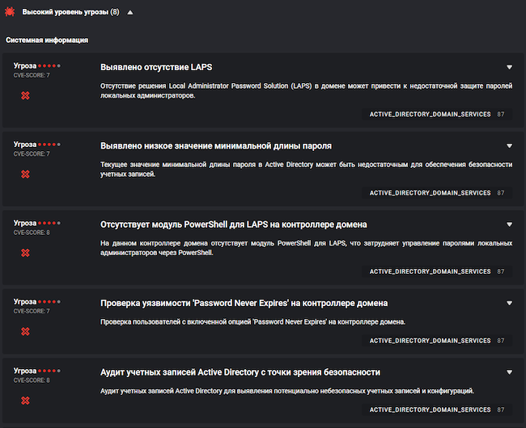This screenshot has width=526, height=428.
Task: Click ACTIVE_DIRECTORY_DOMAIN_SERVICES tag on 'Password Never Expires' card
Action: tap(430, 341)
